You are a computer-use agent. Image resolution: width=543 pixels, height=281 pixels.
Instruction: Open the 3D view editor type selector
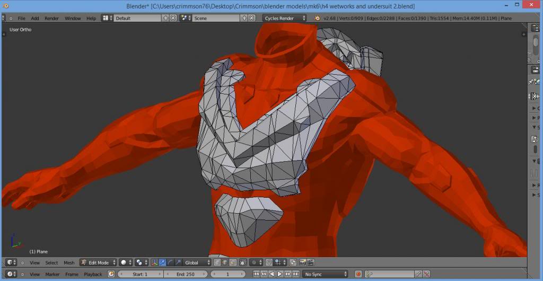(12, 262)
